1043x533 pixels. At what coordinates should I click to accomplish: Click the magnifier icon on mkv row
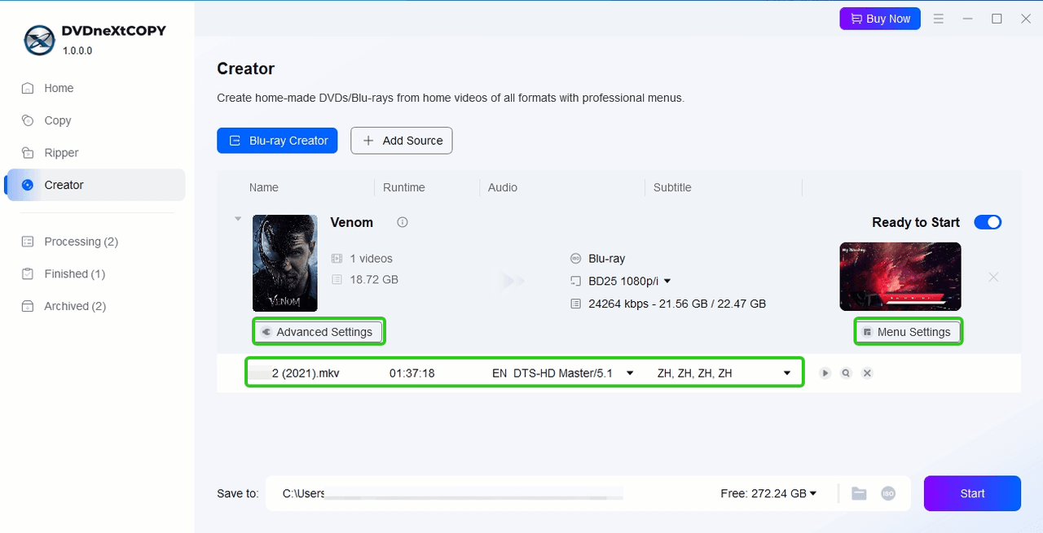click(x=847, y=374)
